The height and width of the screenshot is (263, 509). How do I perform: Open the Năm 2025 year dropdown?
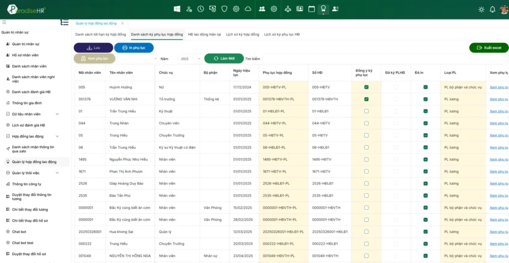click(x=190, y=59)
